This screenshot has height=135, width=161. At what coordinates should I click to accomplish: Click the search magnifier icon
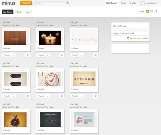67,4
